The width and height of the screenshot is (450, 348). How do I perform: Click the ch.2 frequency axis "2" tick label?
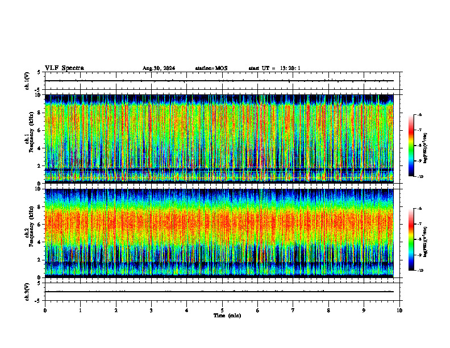coord(40,260)
